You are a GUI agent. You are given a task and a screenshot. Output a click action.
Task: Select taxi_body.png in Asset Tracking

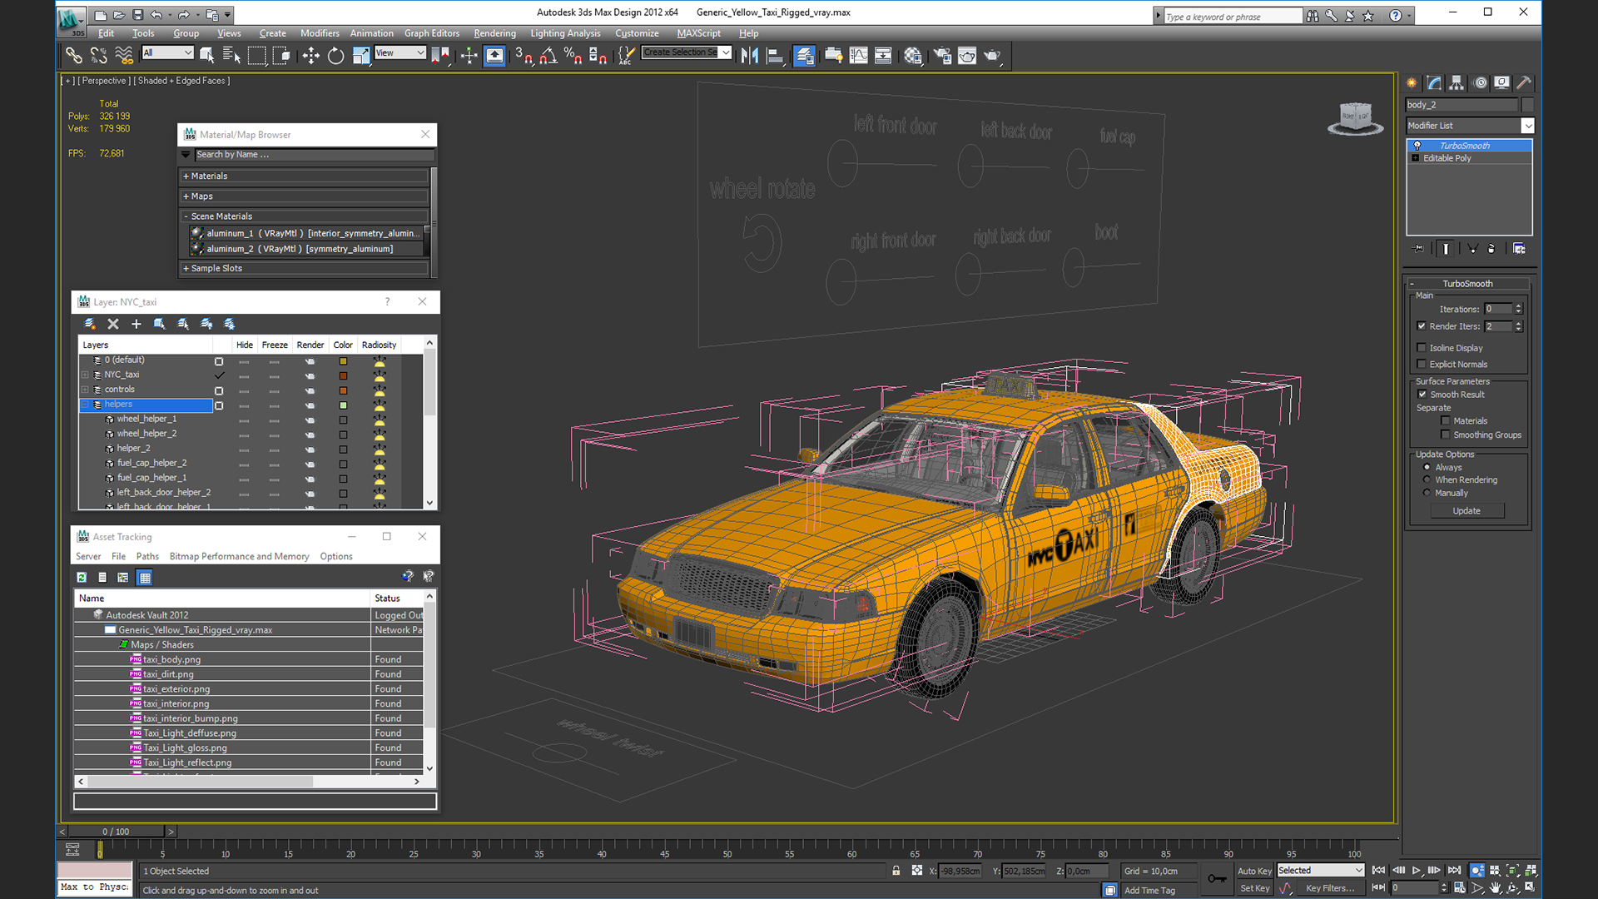pos(171,659)
